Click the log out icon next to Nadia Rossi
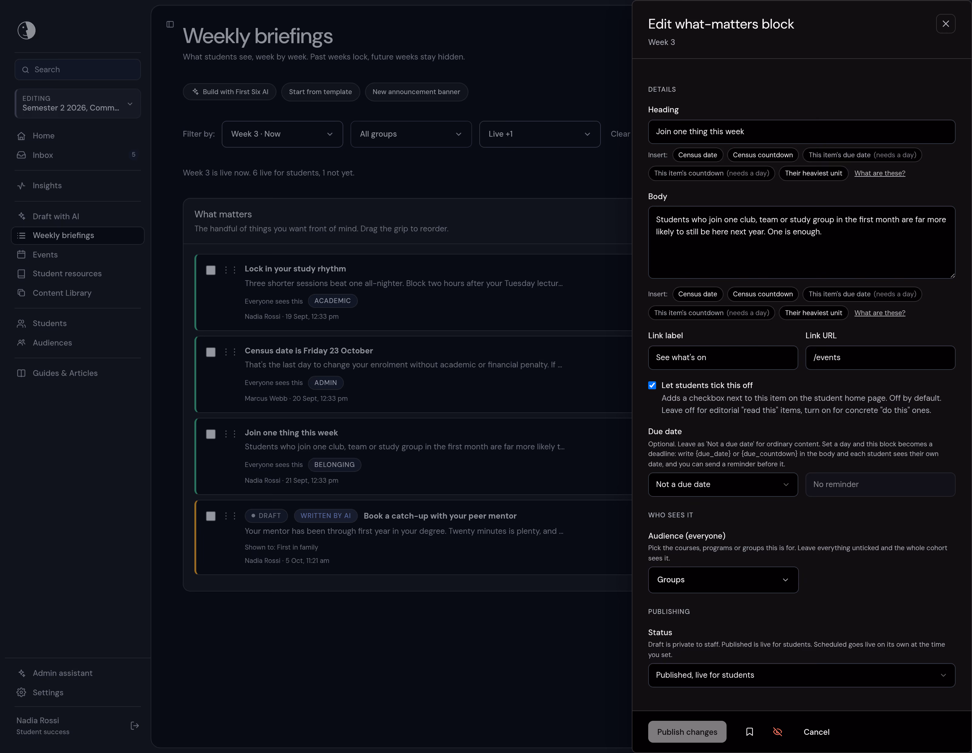Viewport: 972px width, 753px height. click(x=134, y=725)
